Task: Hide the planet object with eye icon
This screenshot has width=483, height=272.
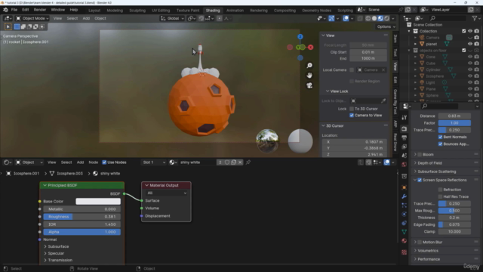Action: pos(470,44)
